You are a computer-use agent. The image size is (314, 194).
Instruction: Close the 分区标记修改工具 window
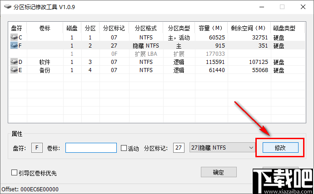click(303, 7)
